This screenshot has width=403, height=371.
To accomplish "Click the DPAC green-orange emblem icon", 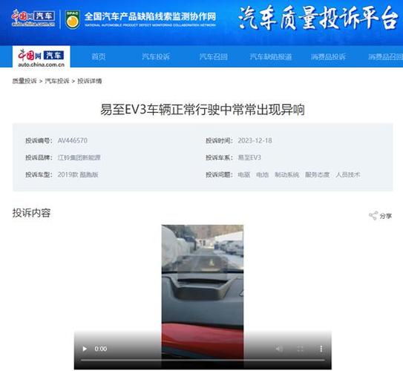I will [72, 19].
